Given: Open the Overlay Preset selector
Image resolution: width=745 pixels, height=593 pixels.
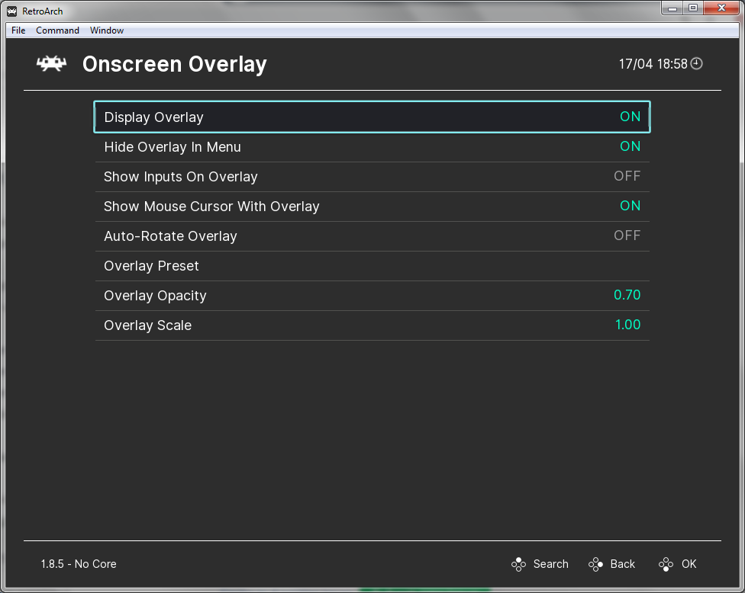Looking at the screenshot, I should (372, 265).
